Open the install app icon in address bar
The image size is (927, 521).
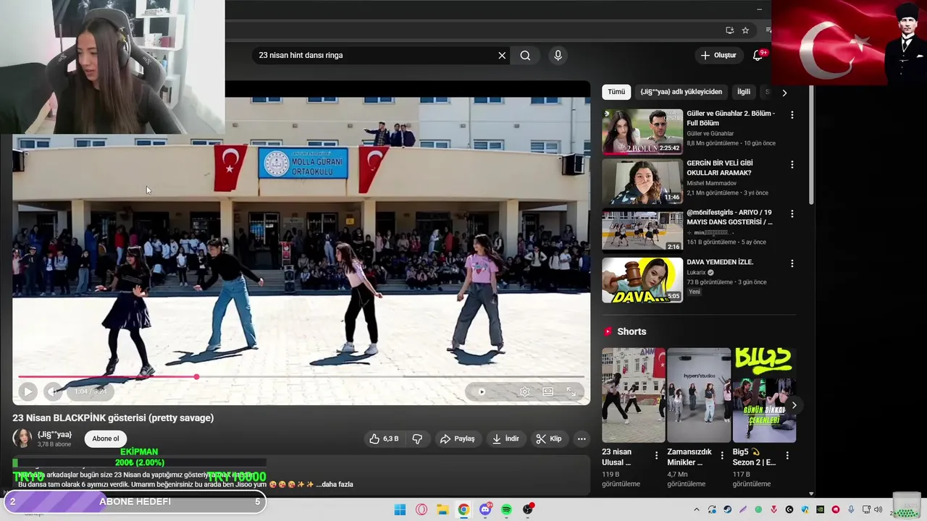(x=729, y=30)
